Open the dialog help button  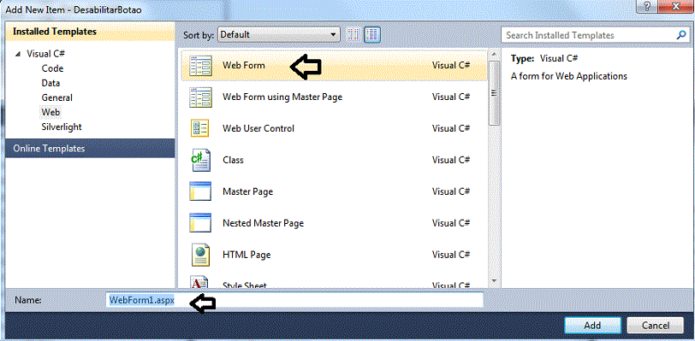[x=648, y=7]
